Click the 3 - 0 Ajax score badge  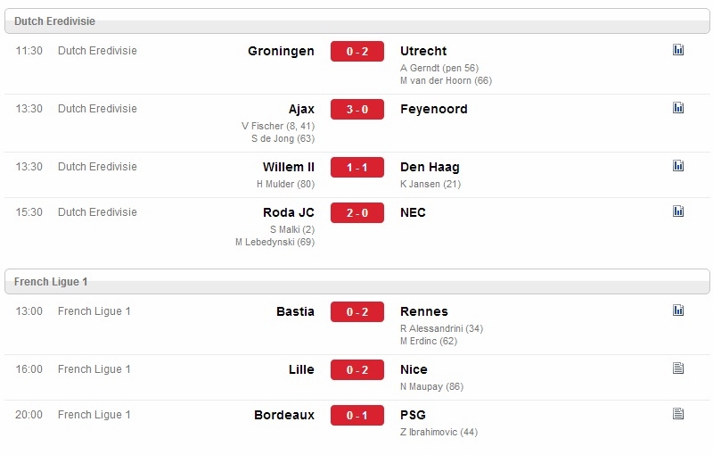pyautogui.click(x=357, y=109)
